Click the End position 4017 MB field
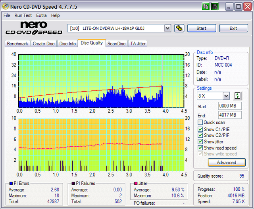This screenshot has width=254, height=209. tap(230, 115)
